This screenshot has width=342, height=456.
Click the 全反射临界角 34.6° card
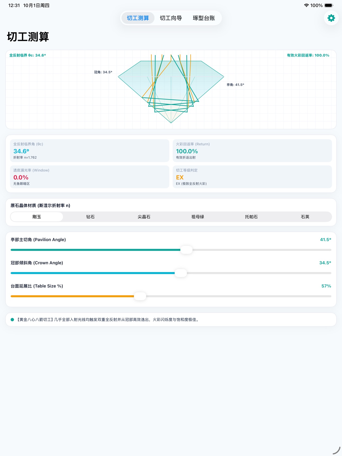(x=90, y=151)
